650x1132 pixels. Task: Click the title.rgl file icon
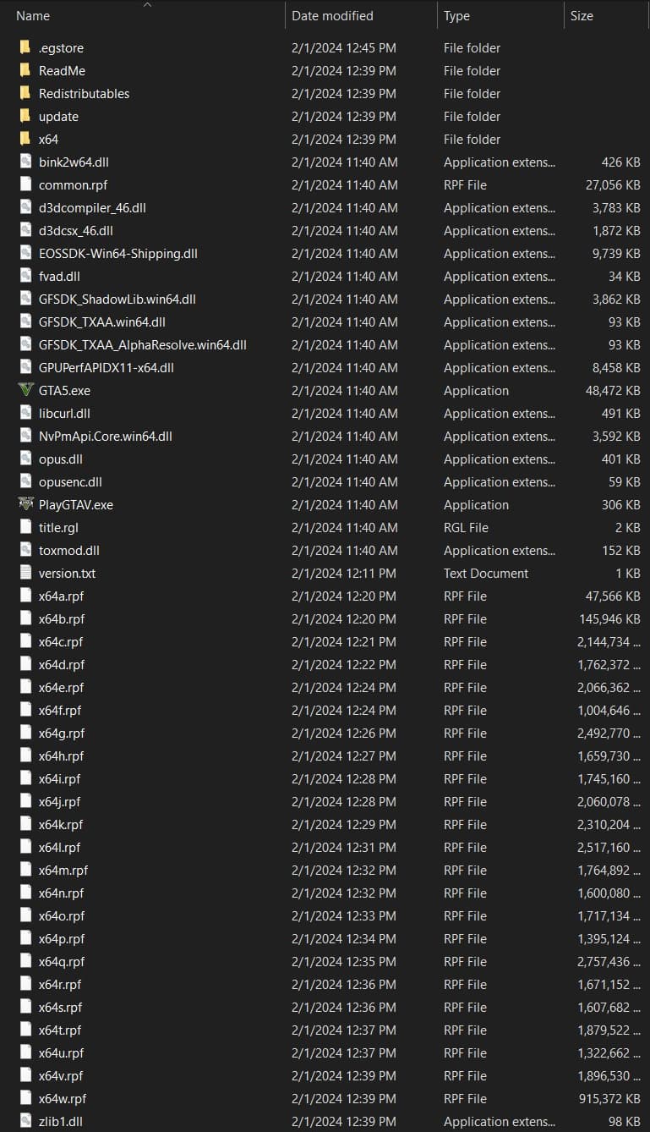pos(25,527)
